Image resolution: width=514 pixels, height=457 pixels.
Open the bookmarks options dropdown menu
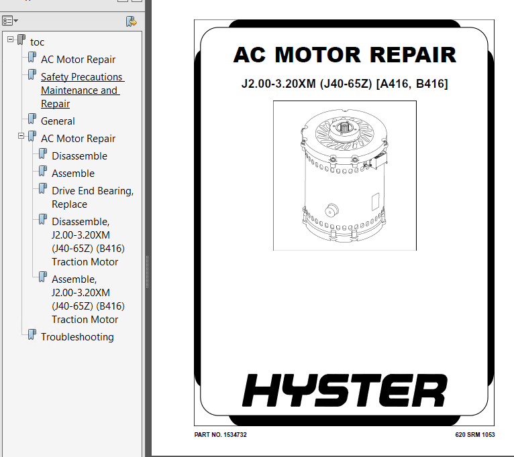(10, 21)
